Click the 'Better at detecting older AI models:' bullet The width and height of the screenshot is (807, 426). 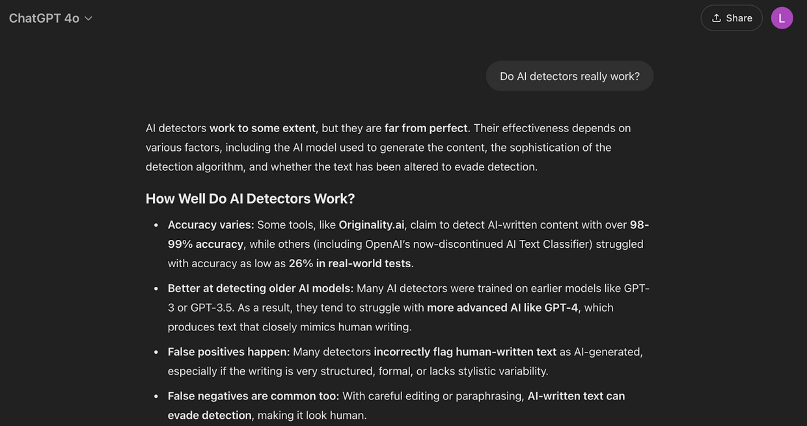tap(260, 287)
